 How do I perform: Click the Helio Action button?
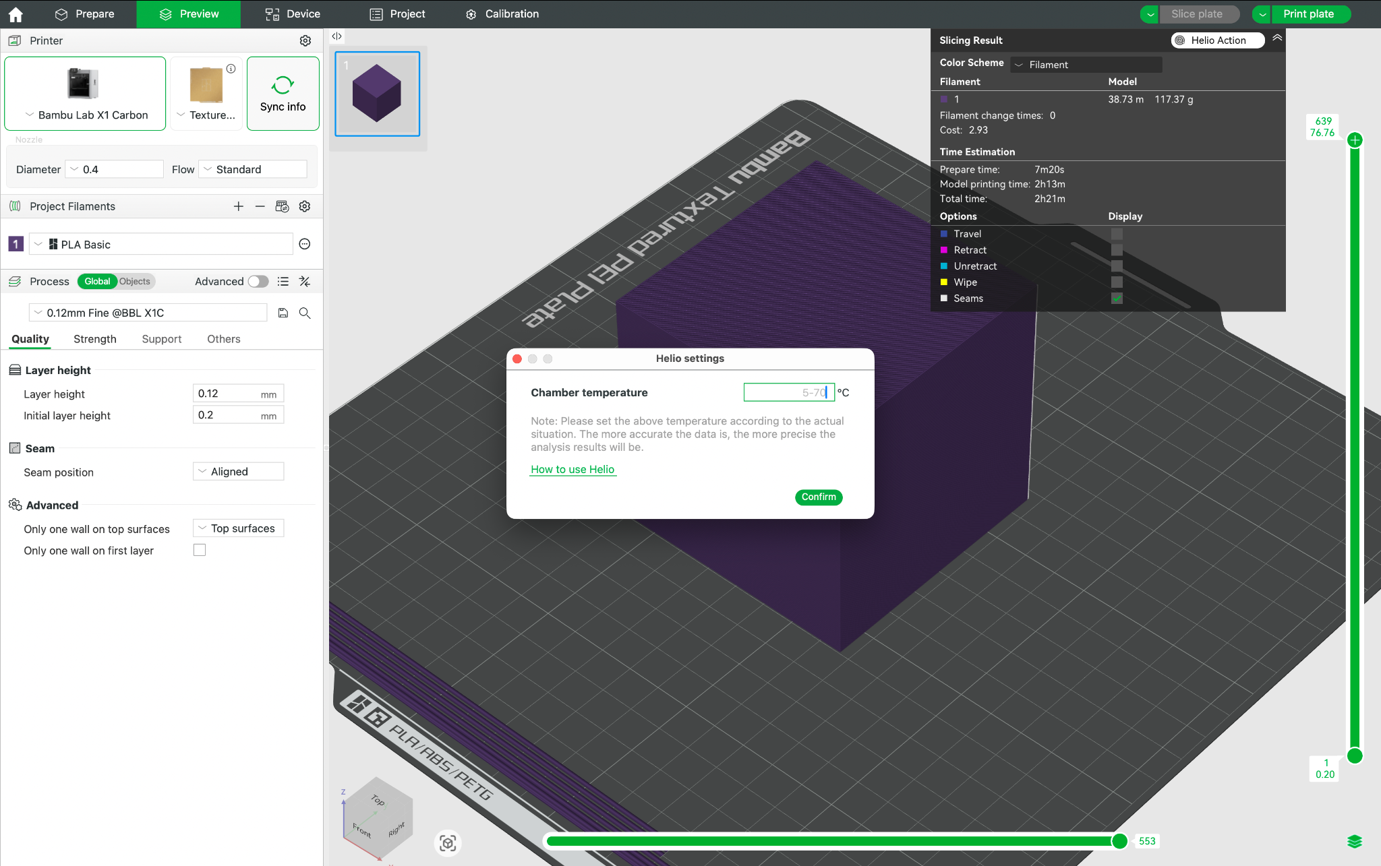click(x=1218, y=40)
